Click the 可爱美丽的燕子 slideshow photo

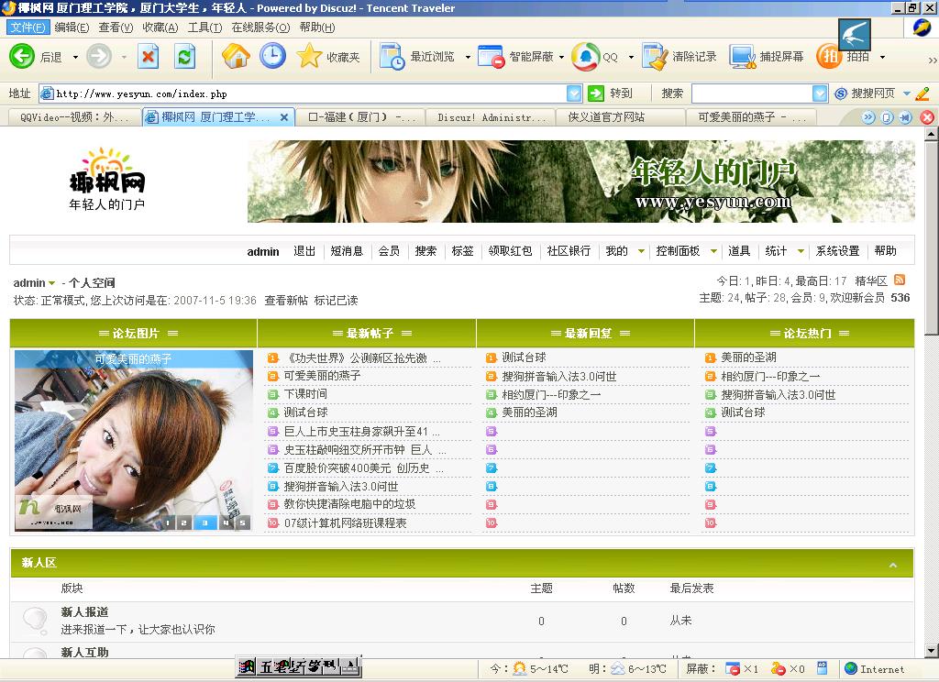point(134,440)
